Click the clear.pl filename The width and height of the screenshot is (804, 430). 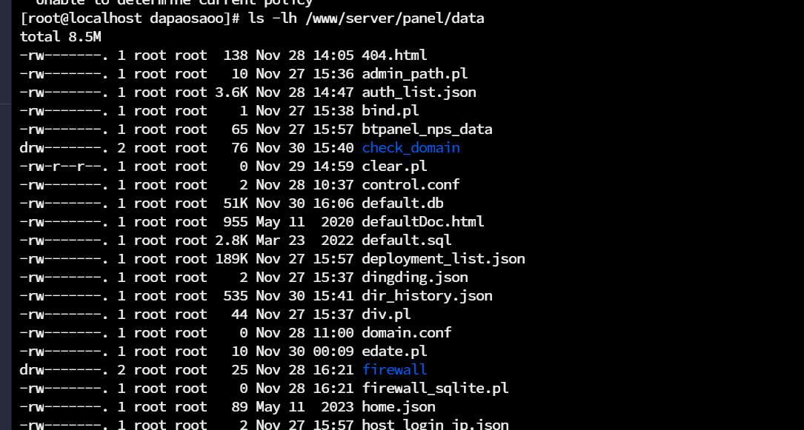tap(394, 167)
